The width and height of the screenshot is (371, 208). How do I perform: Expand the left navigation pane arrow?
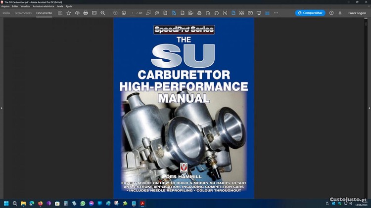(x=1, y=108)
